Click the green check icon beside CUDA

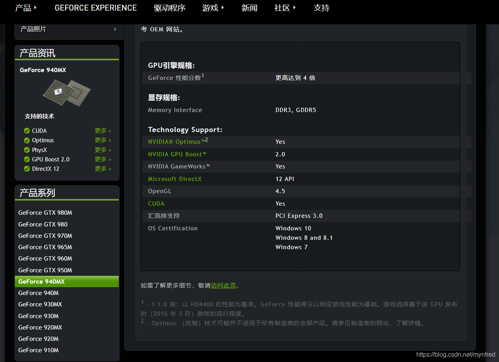click(27, 131)
